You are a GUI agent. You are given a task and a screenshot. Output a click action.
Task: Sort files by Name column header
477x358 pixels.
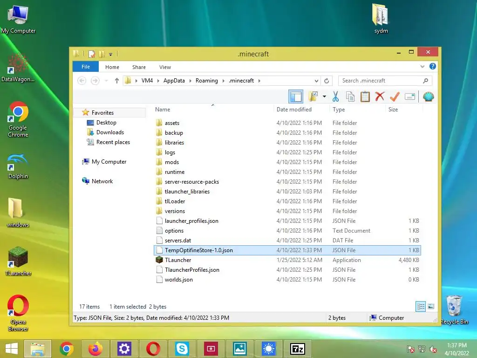coord(213,109)
